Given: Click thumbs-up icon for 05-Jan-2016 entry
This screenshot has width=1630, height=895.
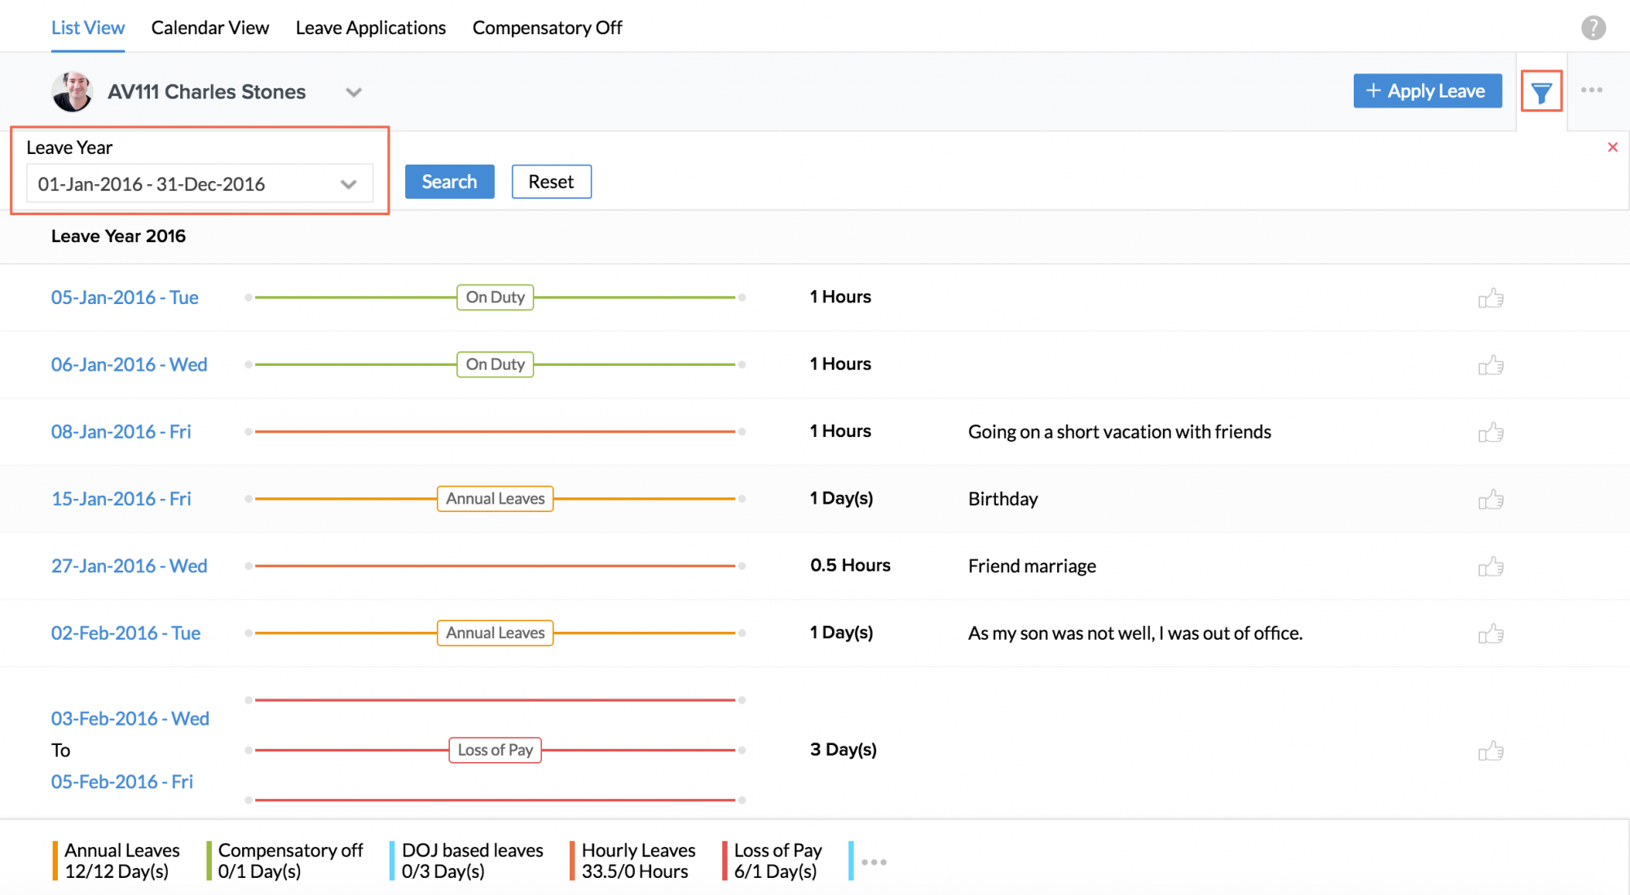Looking at the screenshot, I should [x=1491, y=298].
